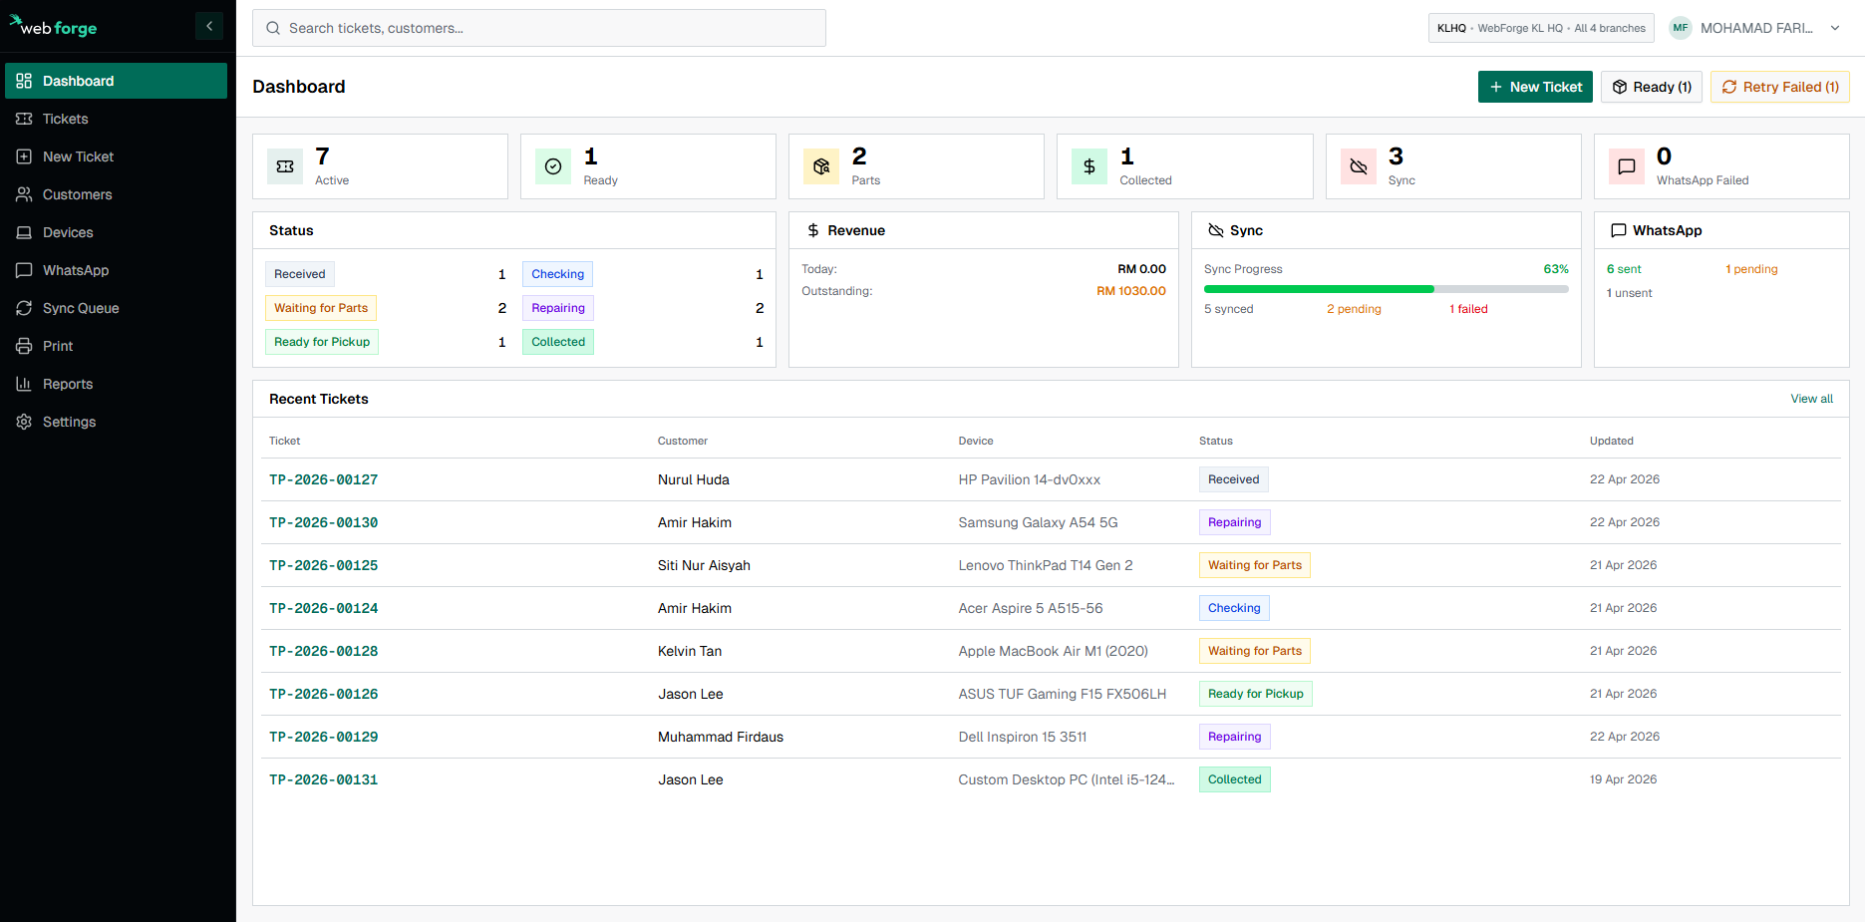Viewport: 1865px width, 922px height.
Task: Open the KLHQ branch selector
Action: pos(1541,28)
